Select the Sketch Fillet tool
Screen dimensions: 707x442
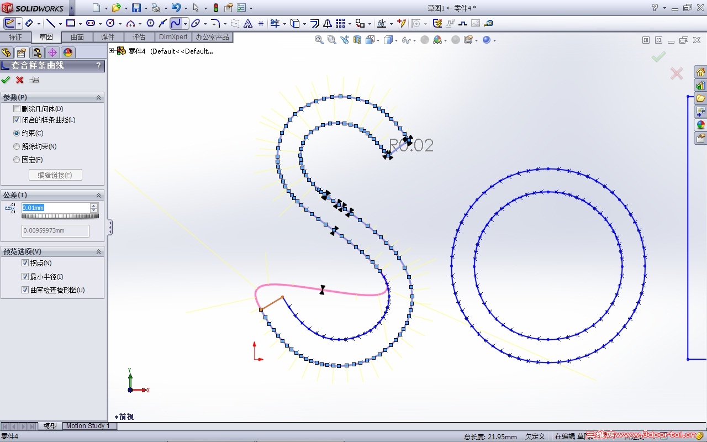point(215,23)
